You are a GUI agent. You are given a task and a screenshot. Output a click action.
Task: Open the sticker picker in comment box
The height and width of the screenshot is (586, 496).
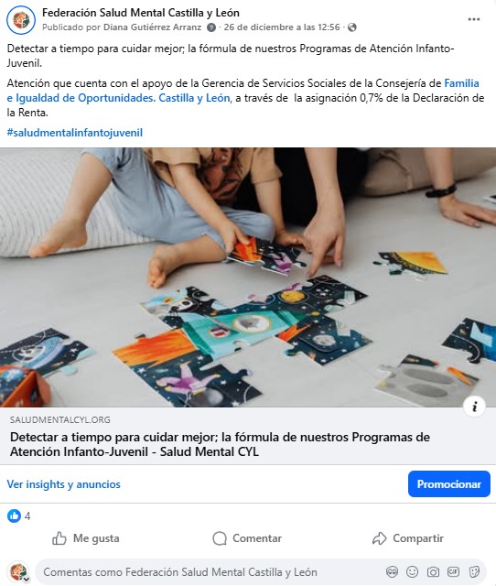tap(474, 571)
